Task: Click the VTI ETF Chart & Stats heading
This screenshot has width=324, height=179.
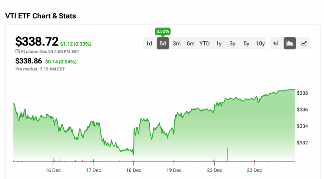Action: coord(40,16)
